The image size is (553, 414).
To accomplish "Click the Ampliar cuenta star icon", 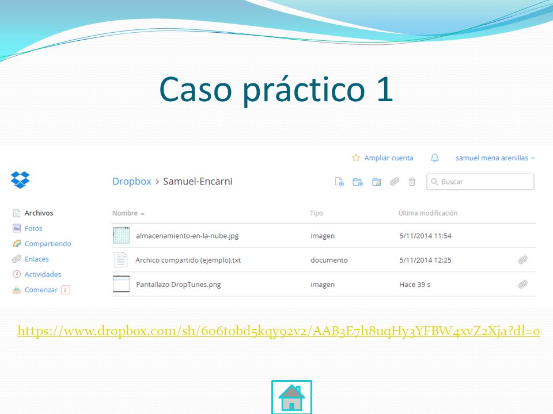I will tap(356, 158).
